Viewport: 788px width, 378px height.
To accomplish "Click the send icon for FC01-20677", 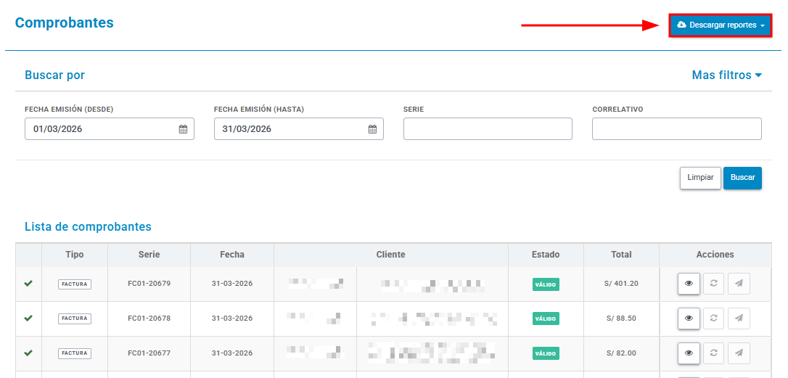I will pyautogui.click(x=739, y=353).
